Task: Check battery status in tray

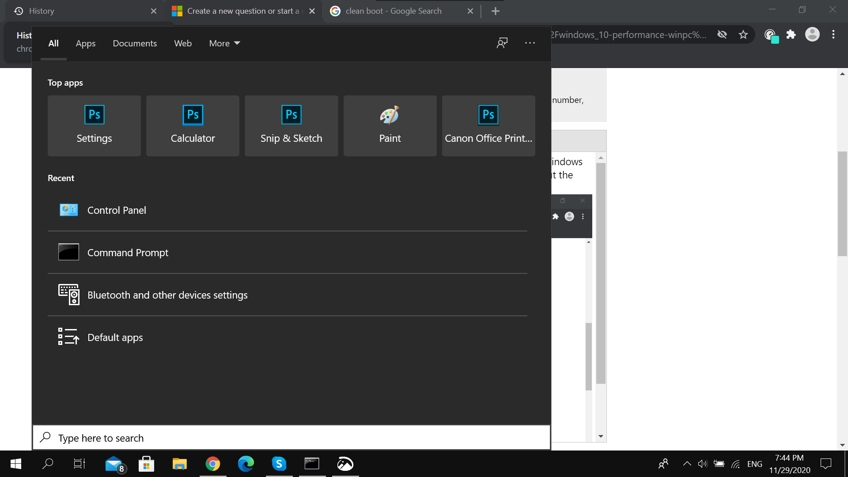Action: pyautogui.click(x=719, y=464)
